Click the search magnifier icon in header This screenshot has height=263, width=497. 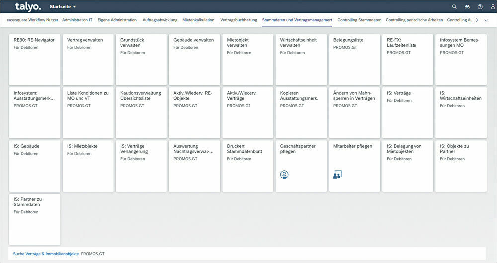pyautogui.click(x=454, y=7)
